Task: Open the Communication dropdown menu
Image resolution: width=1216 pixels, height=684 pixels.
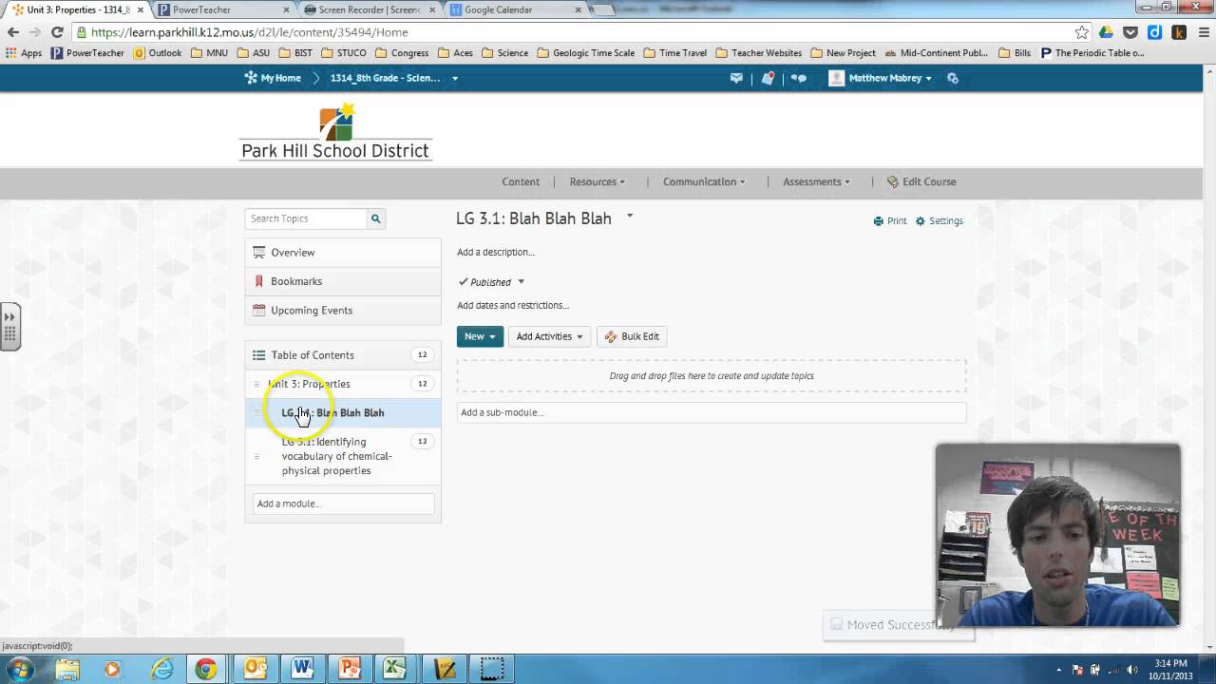Action: point(704,181)
